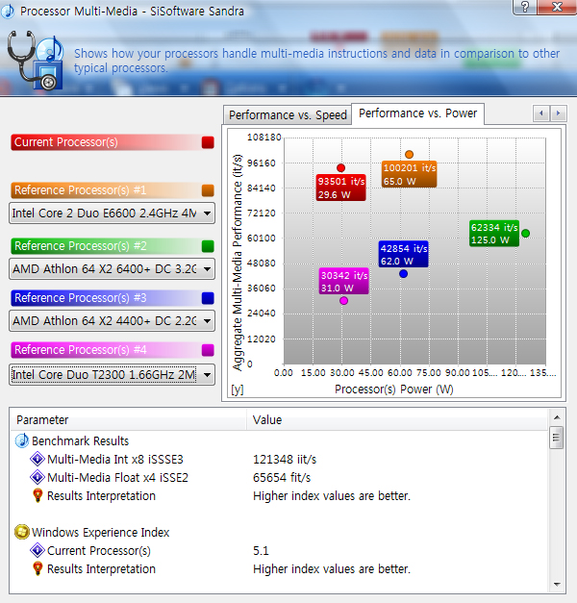Click the red 93501 it/s data point
The width and height of the screenshot is (577, 603).
[340, 168]
